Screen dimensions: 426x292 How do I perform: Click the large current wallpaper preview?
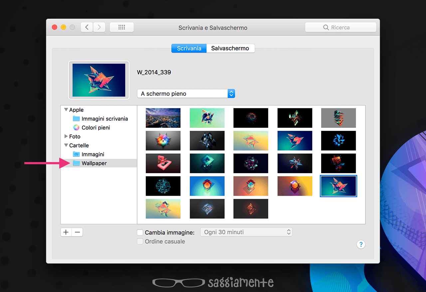[x=99, y=80]
